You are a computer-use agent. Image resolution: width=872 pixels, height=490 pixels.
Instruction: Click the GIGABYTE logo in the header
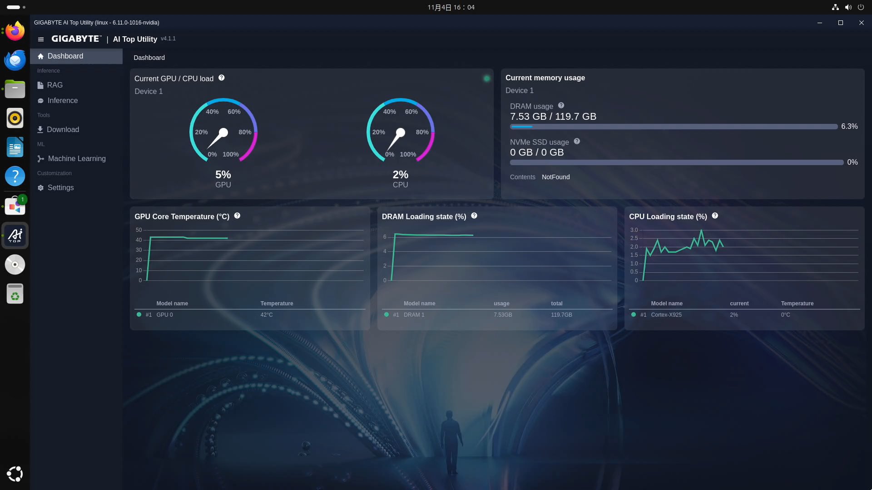click(x=76, y=39)
